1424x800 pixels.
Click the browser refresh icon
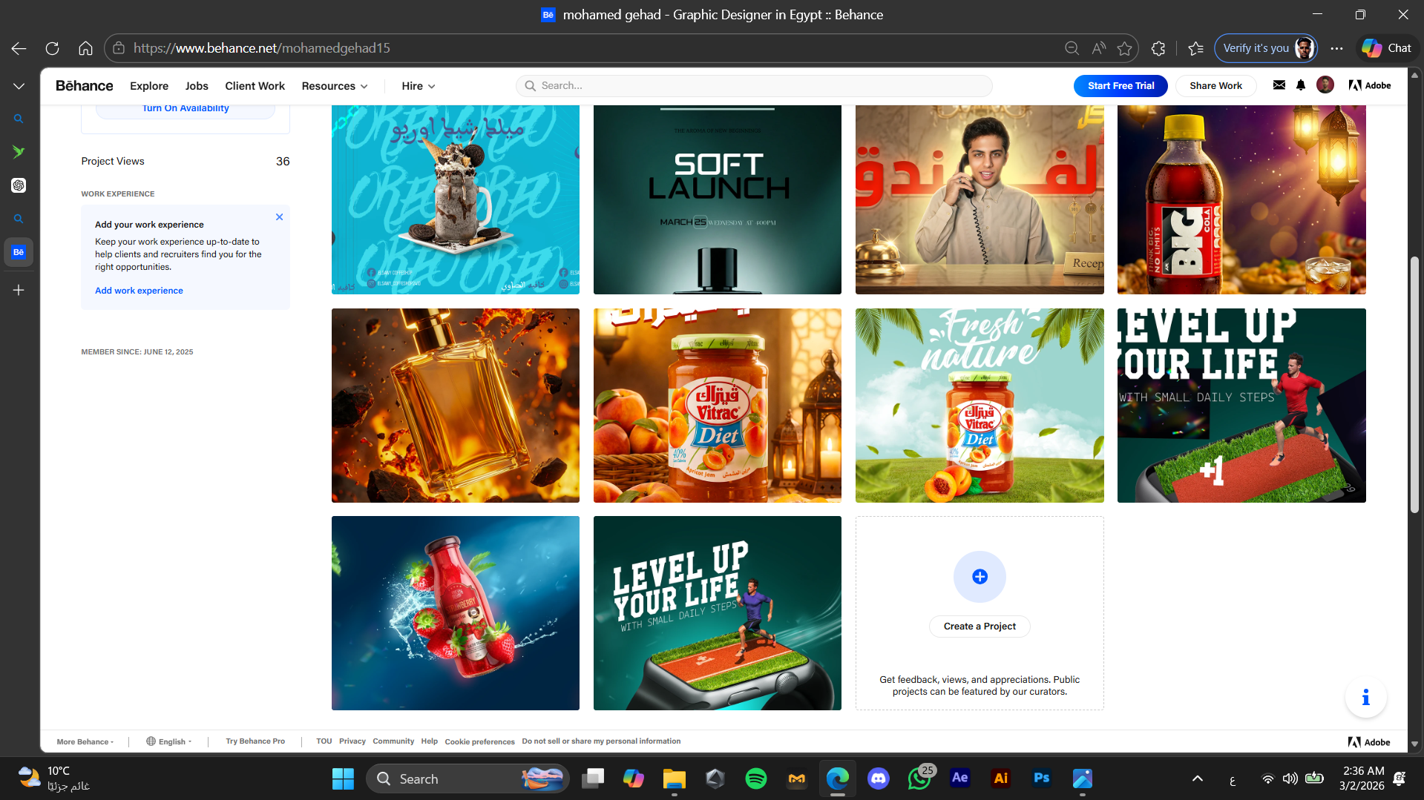[52, 48]
